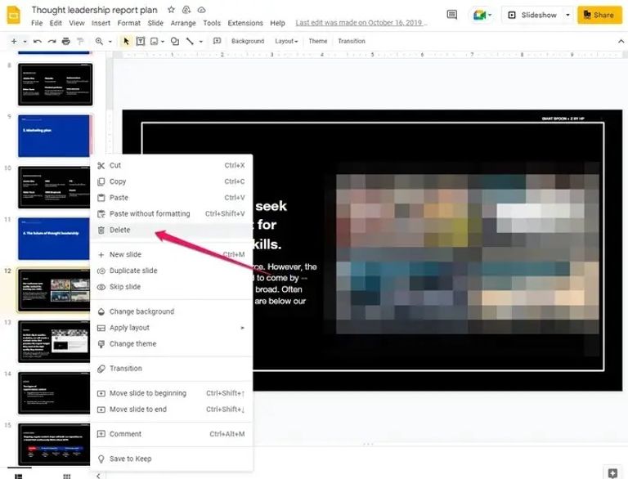
Task: Open the Arrange menu
Action: pos(183,23)
